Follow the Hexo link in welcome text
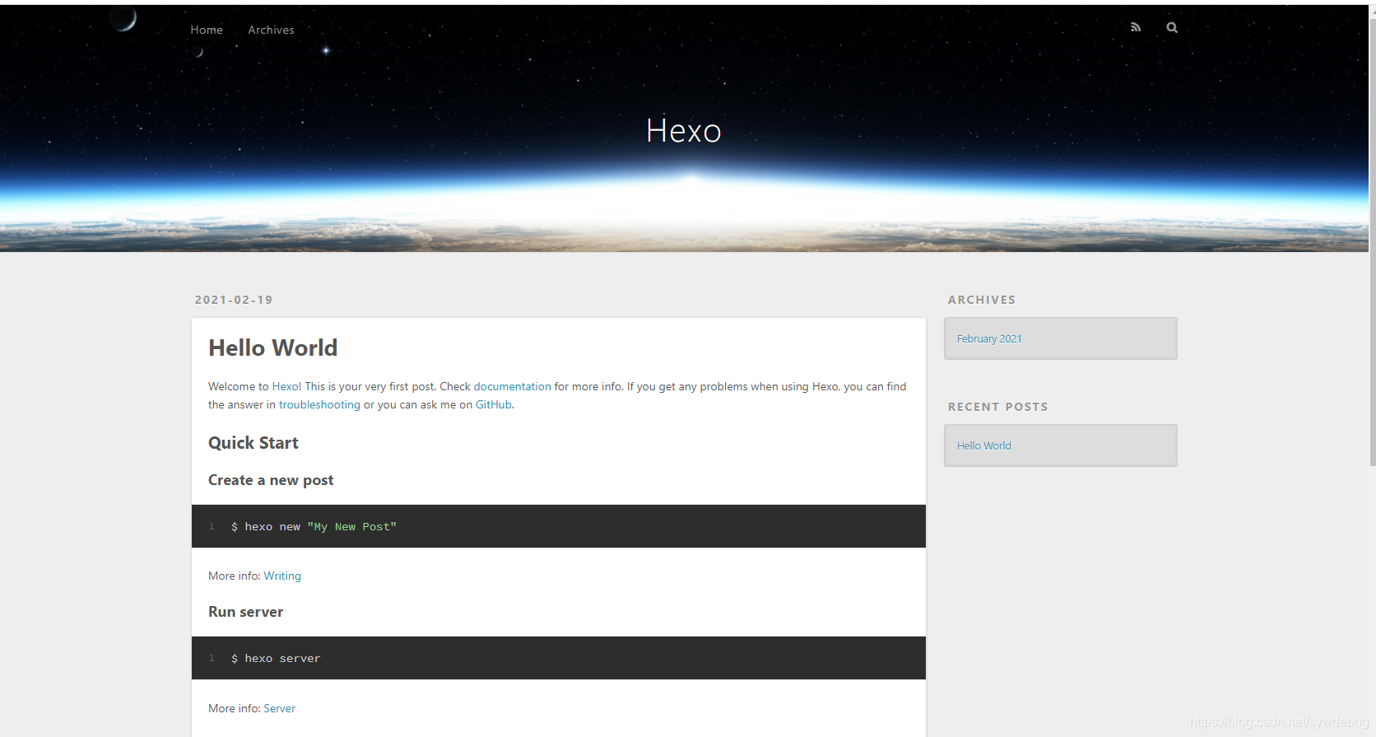Image resolution: width=1376 pixels, height=737 pixels. (286, 386)
